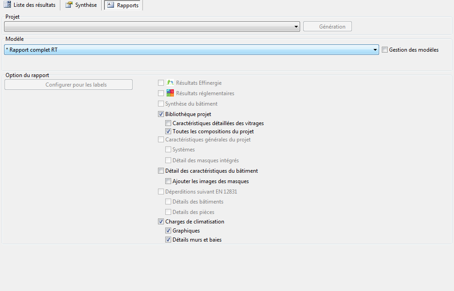This screenshot has height=291, width=454.
Task: Uncheck Toutes les compositions du projet
Action: (168, 131)
